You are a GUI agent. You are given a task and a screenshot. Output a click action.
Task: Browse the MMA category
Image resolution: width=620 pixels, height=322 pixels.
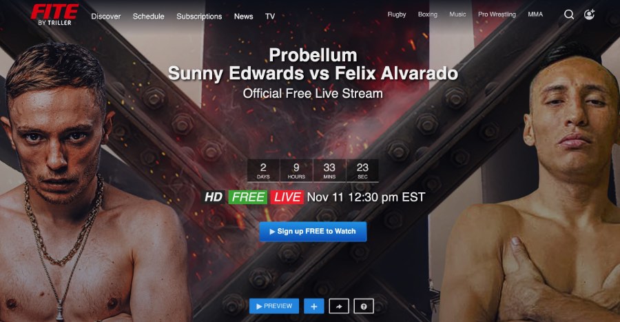(535, 14)
